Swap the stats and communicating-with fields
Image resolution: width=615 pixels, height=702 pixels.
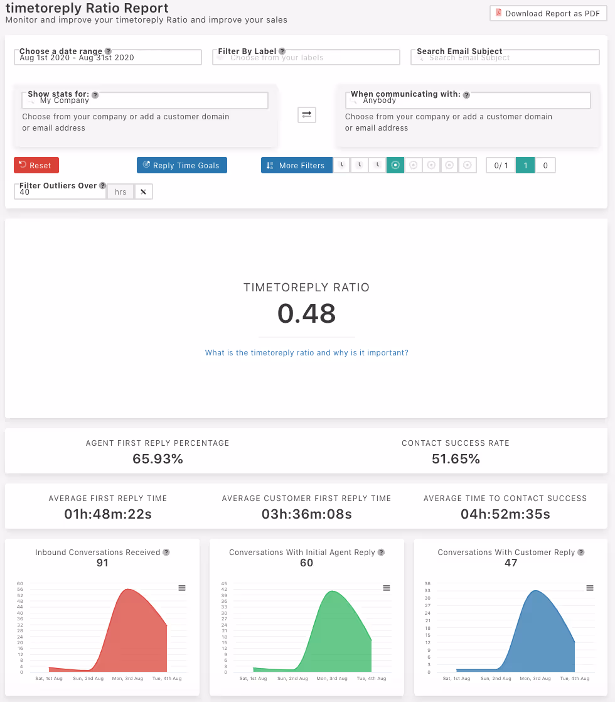click(x=307, y=115)
